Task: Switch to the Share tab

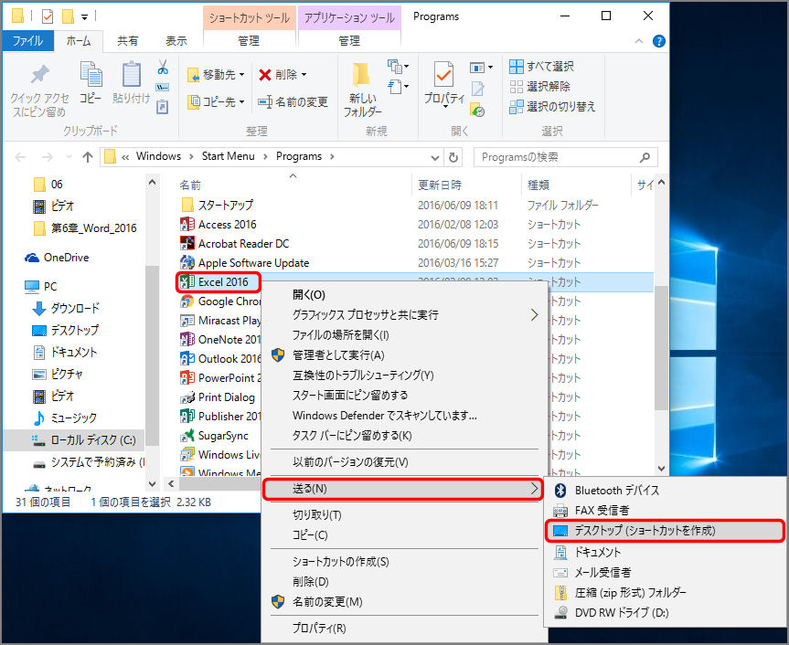Action: pyautogui.click(x=127, y=41)
